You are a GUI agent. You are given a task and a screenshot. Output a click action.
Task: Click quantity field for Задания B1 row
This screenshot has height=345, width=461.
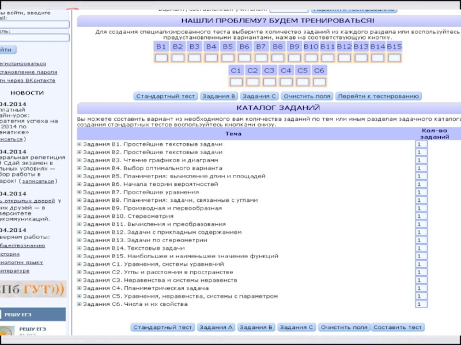[x=421, y=144]
